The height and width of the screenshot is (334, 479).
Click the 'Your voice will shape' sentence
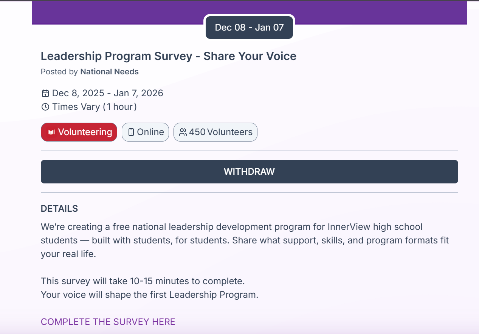pyautogui.click(x=149, y=295)
